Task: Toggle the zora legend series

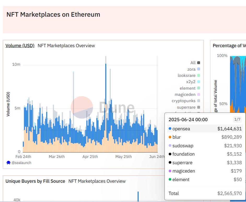Action: pos(194,69)
